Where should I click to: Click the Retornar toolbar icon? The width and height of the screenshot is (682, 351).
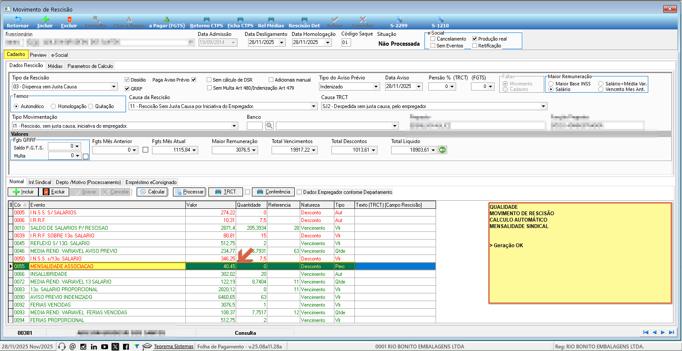18,20
